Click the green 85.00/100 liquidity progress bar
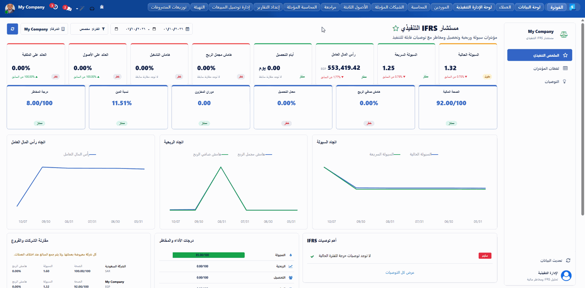 (x=209, y=255)
